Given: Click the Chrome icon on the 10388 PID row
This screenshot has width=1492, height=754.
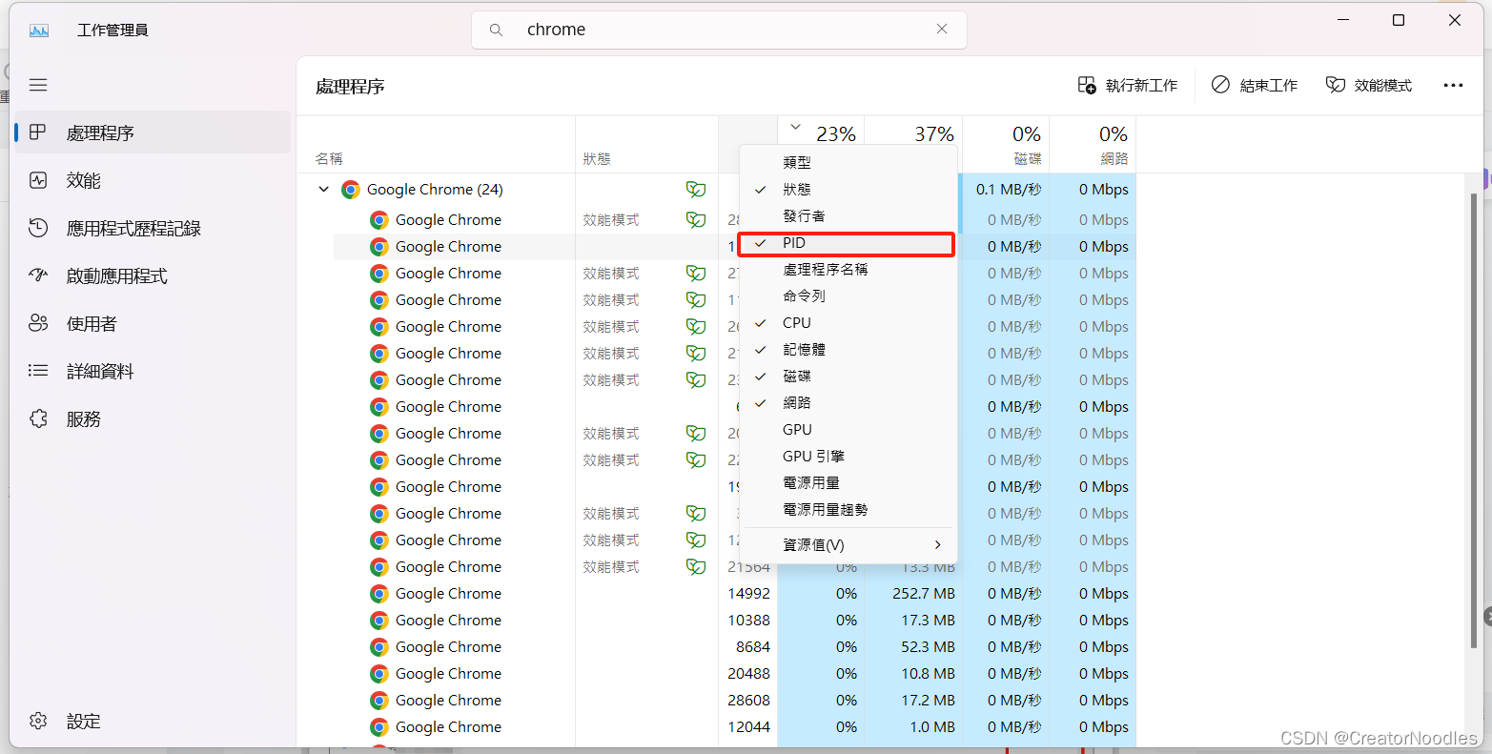Looking at the screenshot, I should point(379,621).
